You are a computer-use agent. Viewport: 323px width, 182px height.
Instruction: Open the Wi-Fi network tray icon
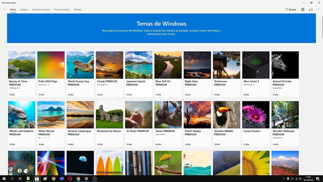296,179
